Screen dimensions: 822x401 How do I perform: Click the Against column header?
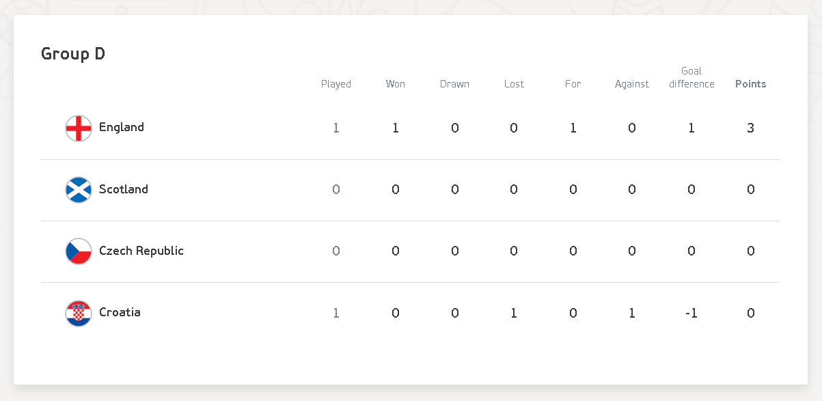click(x=632, y=84)
